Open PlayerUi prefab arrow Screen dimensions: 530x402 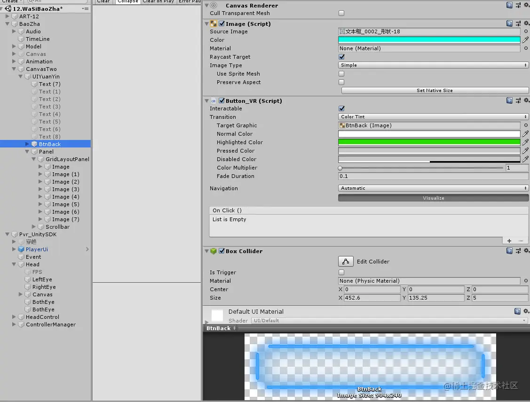click(x=87, y=249)
